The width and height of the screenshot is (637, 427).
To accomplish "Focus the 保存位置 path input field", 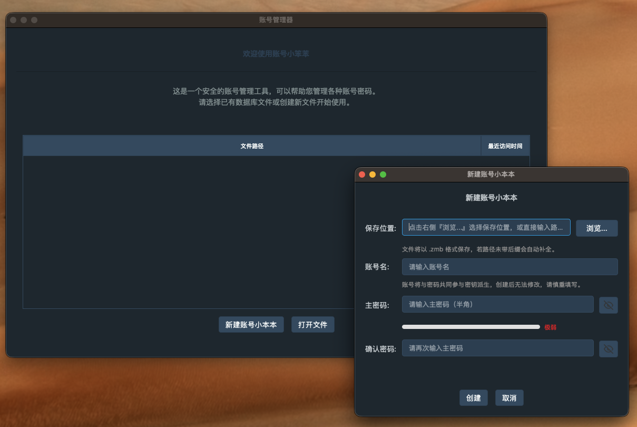I will click(x=486, y=228).
